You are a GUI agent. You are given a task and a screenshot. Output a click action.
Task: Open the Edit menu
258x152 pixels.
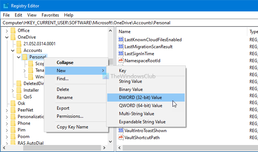click(x=18, y=15)
